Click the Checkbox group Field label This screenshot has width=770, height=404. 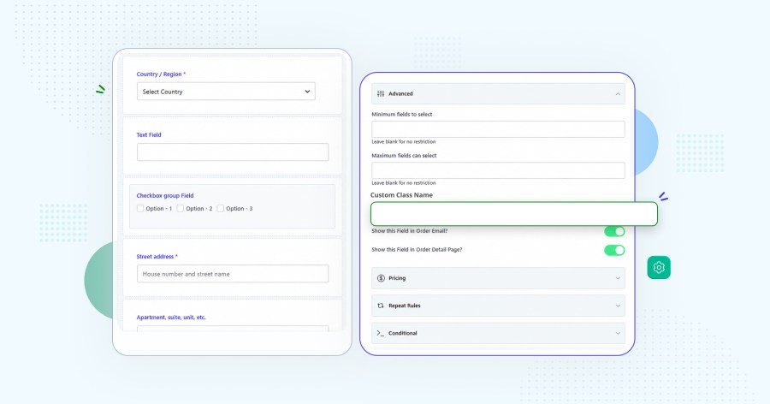165,196
